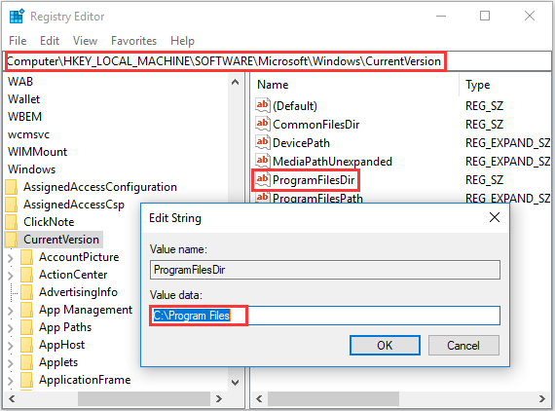
Task: Select the Windows tree item
Action: coord(32,169)
